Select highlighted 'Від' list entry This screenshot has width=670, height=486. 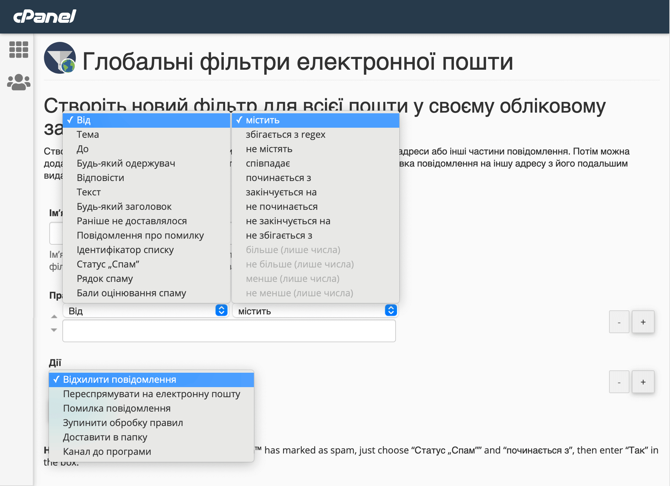pos(146,120)
